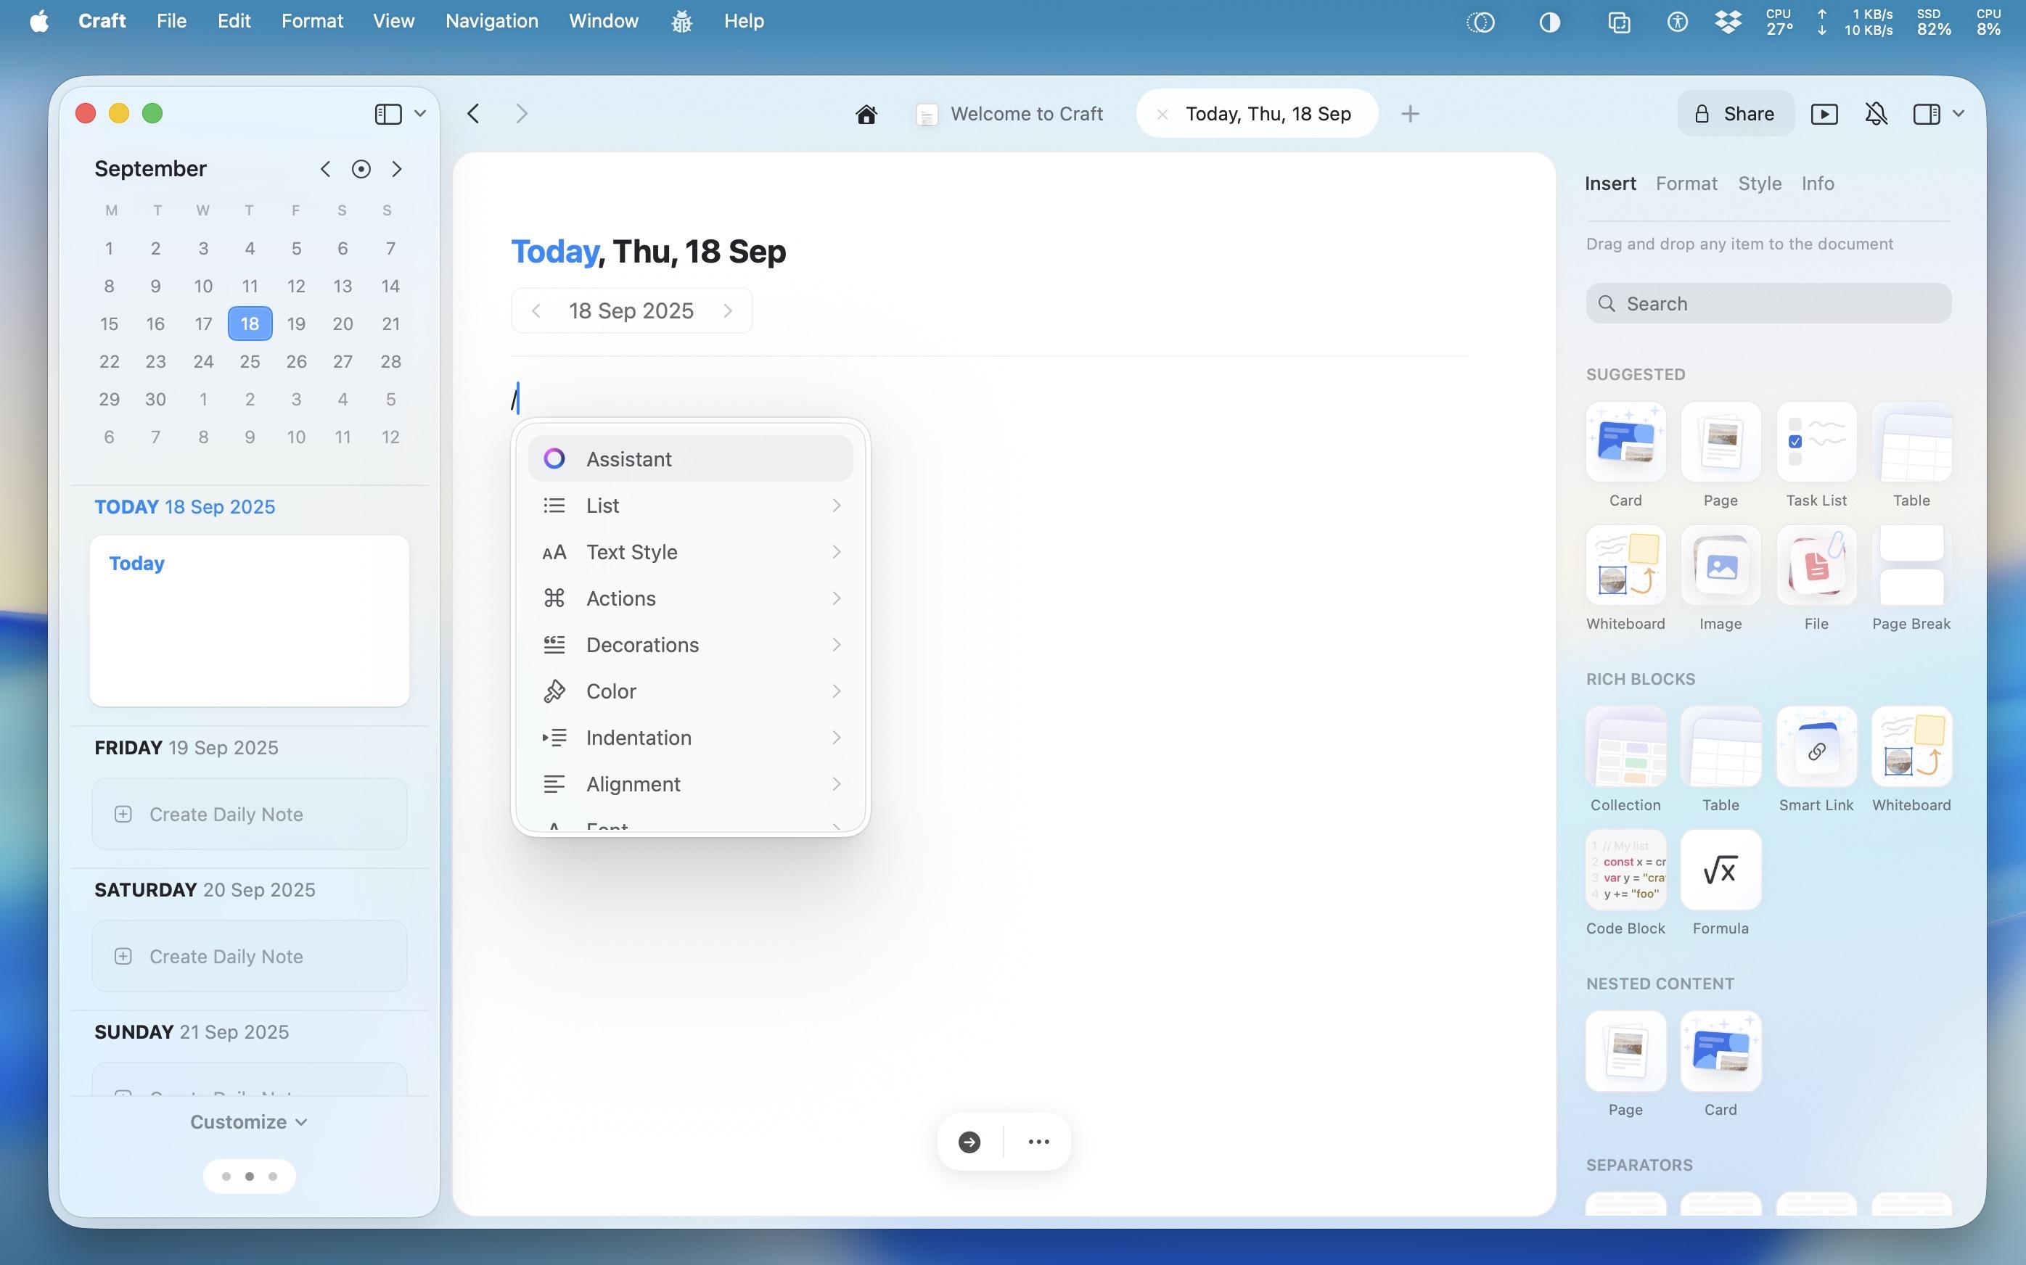Select September 18 in the calendar
The height and width of the screenshot is (1265, 2026).
(x=250, y=324)
